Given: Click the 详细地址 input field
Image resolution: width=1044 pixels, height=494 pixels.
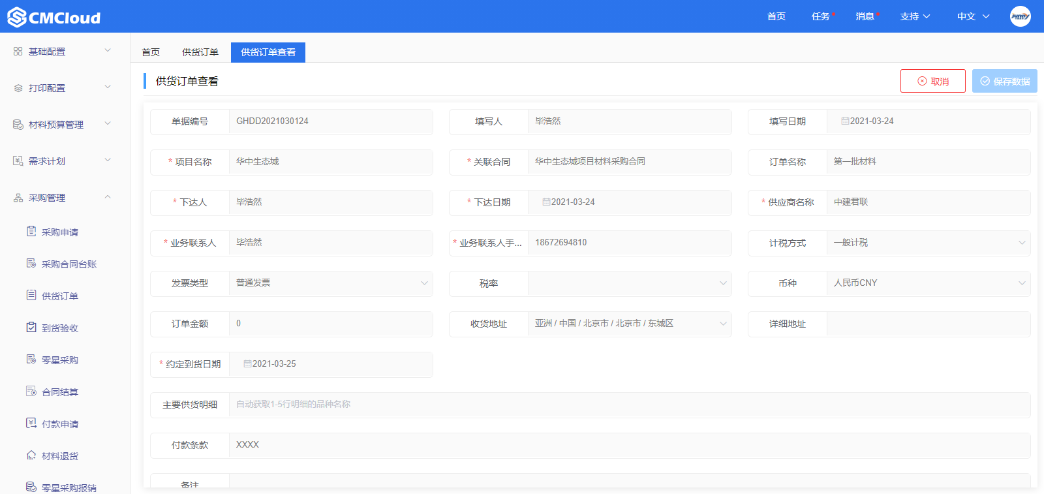Looking at the screenshot, I should click(929, 324).
